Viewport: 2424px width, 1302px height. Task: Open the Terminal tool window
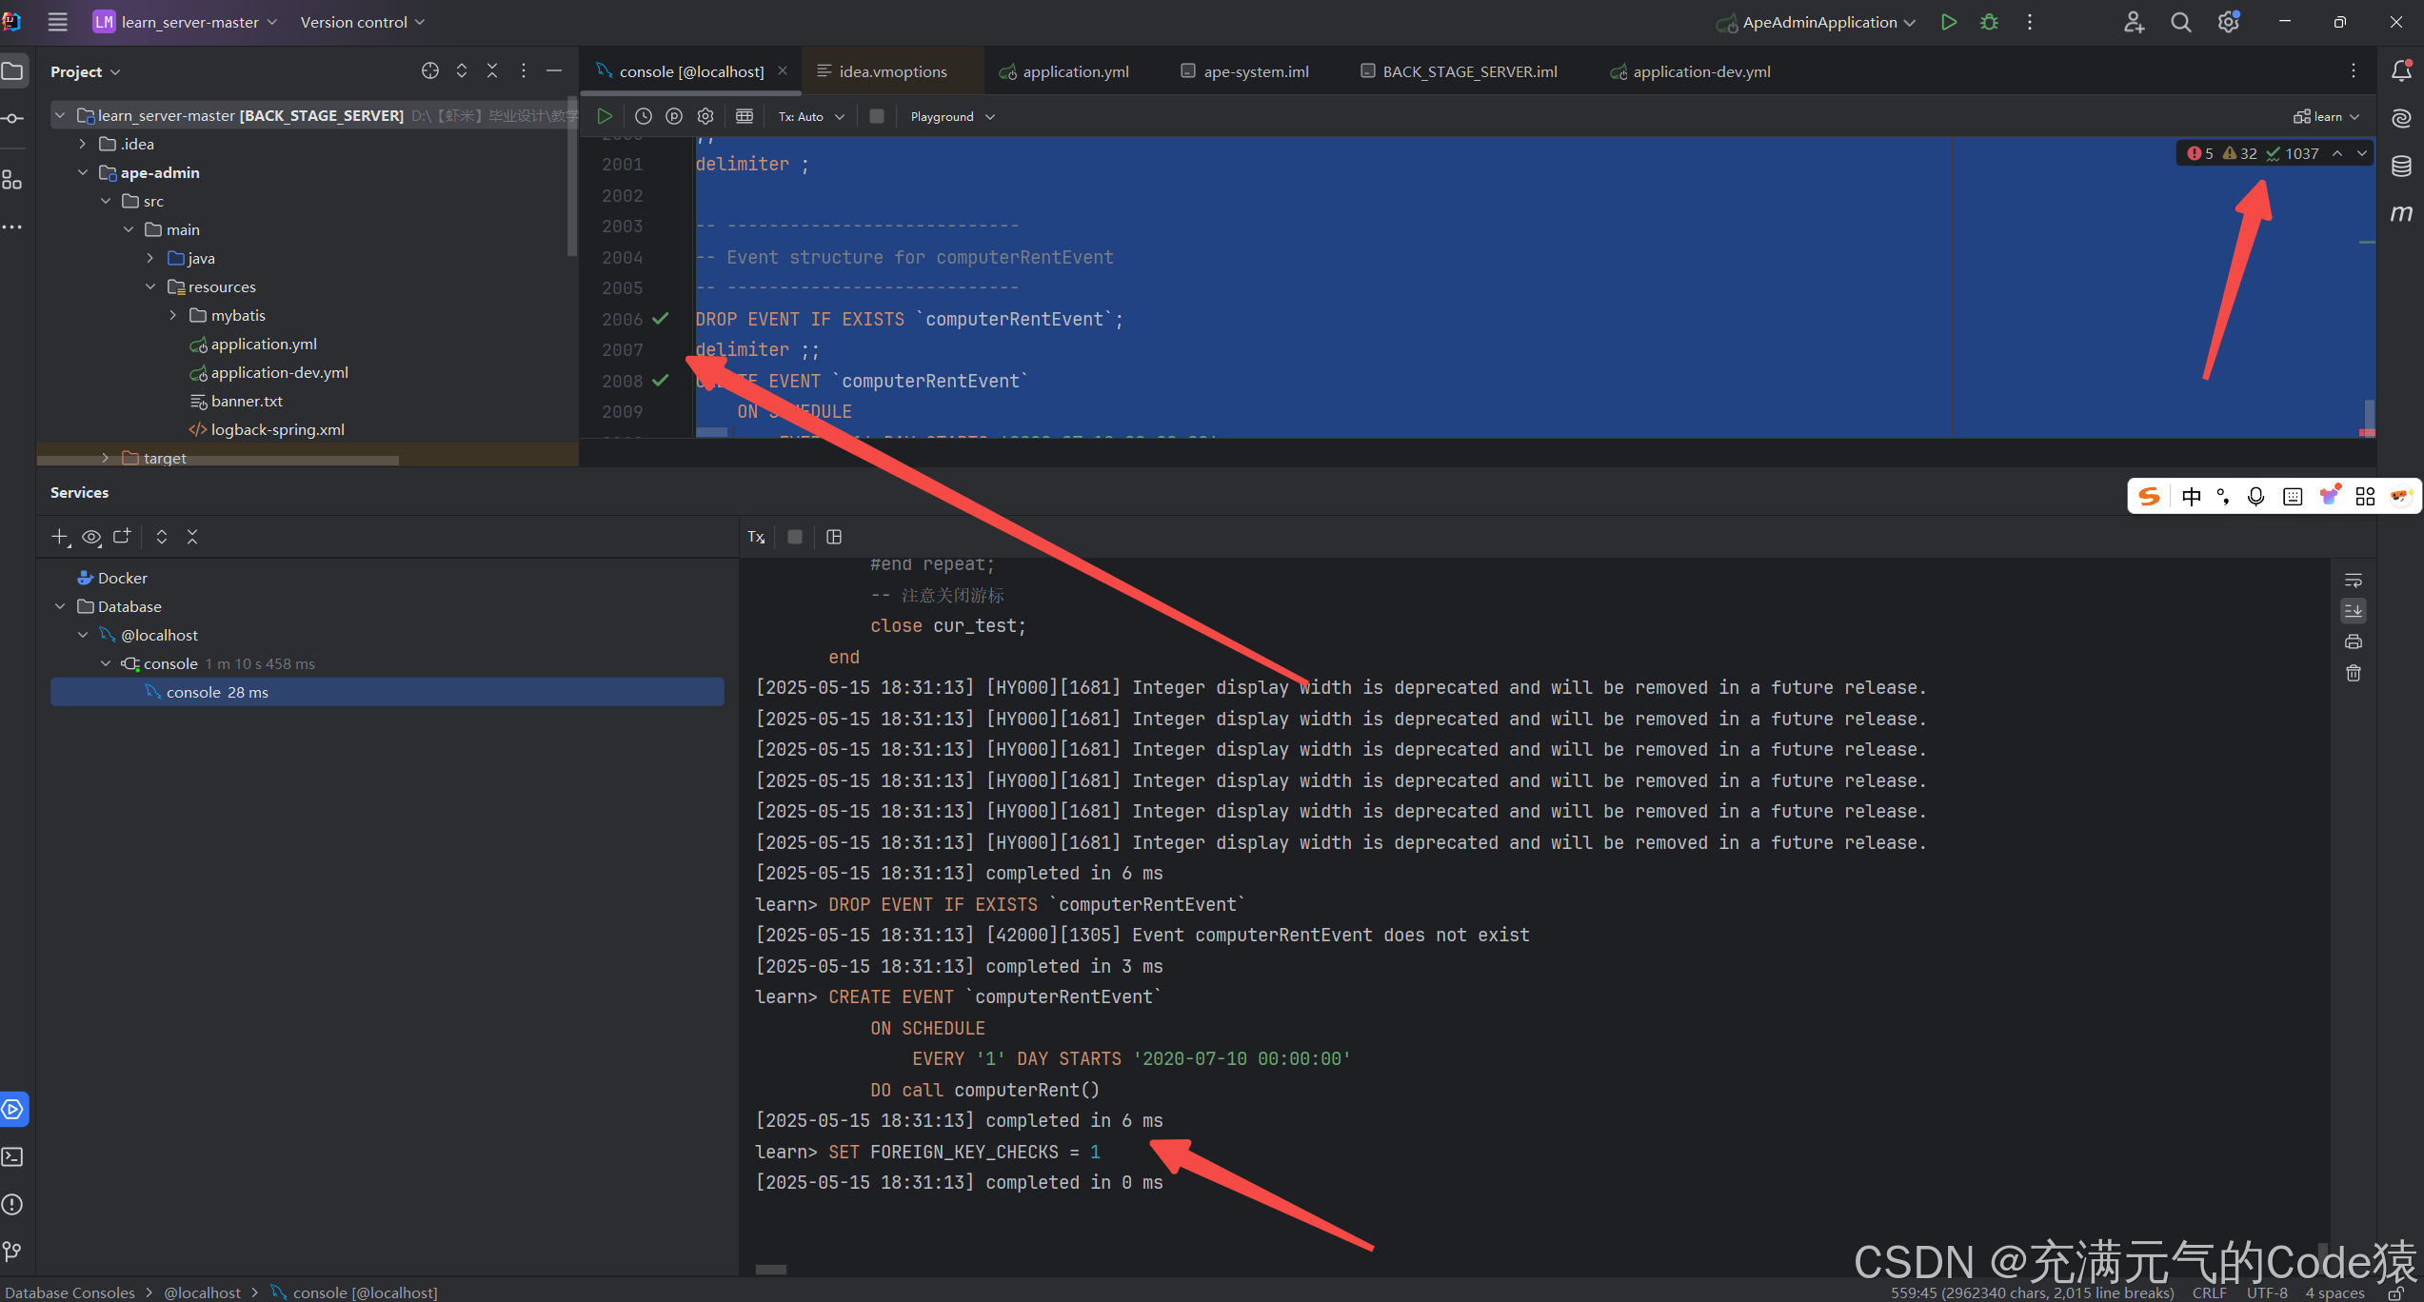13,1156
